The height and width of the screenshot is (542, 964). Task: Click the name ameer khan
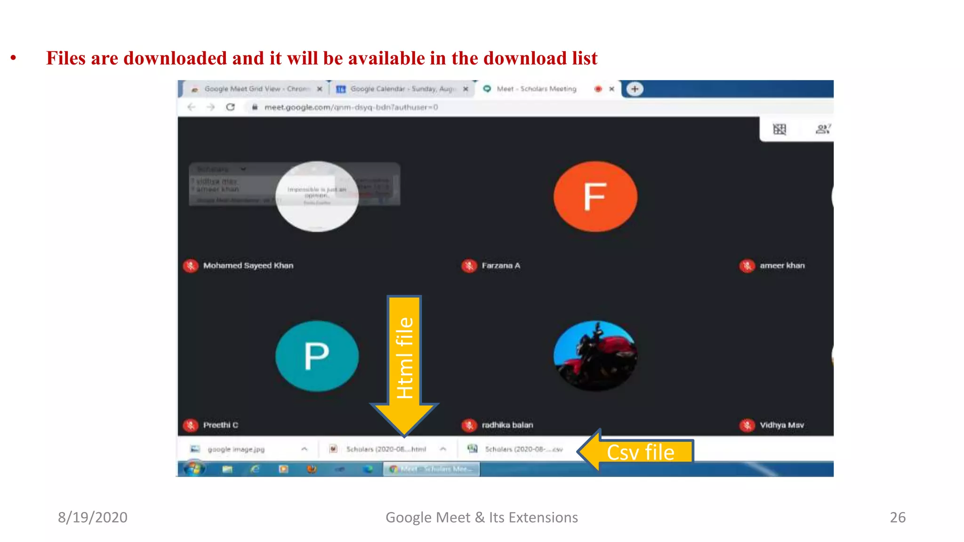coord(782,266)
